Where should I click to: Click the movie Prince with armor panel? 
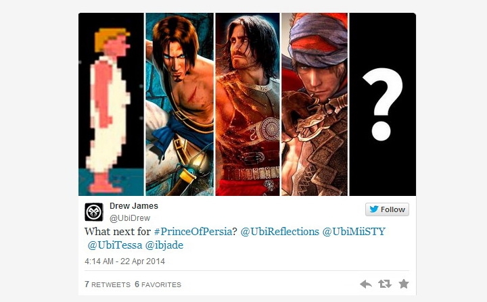pos(248,104)
